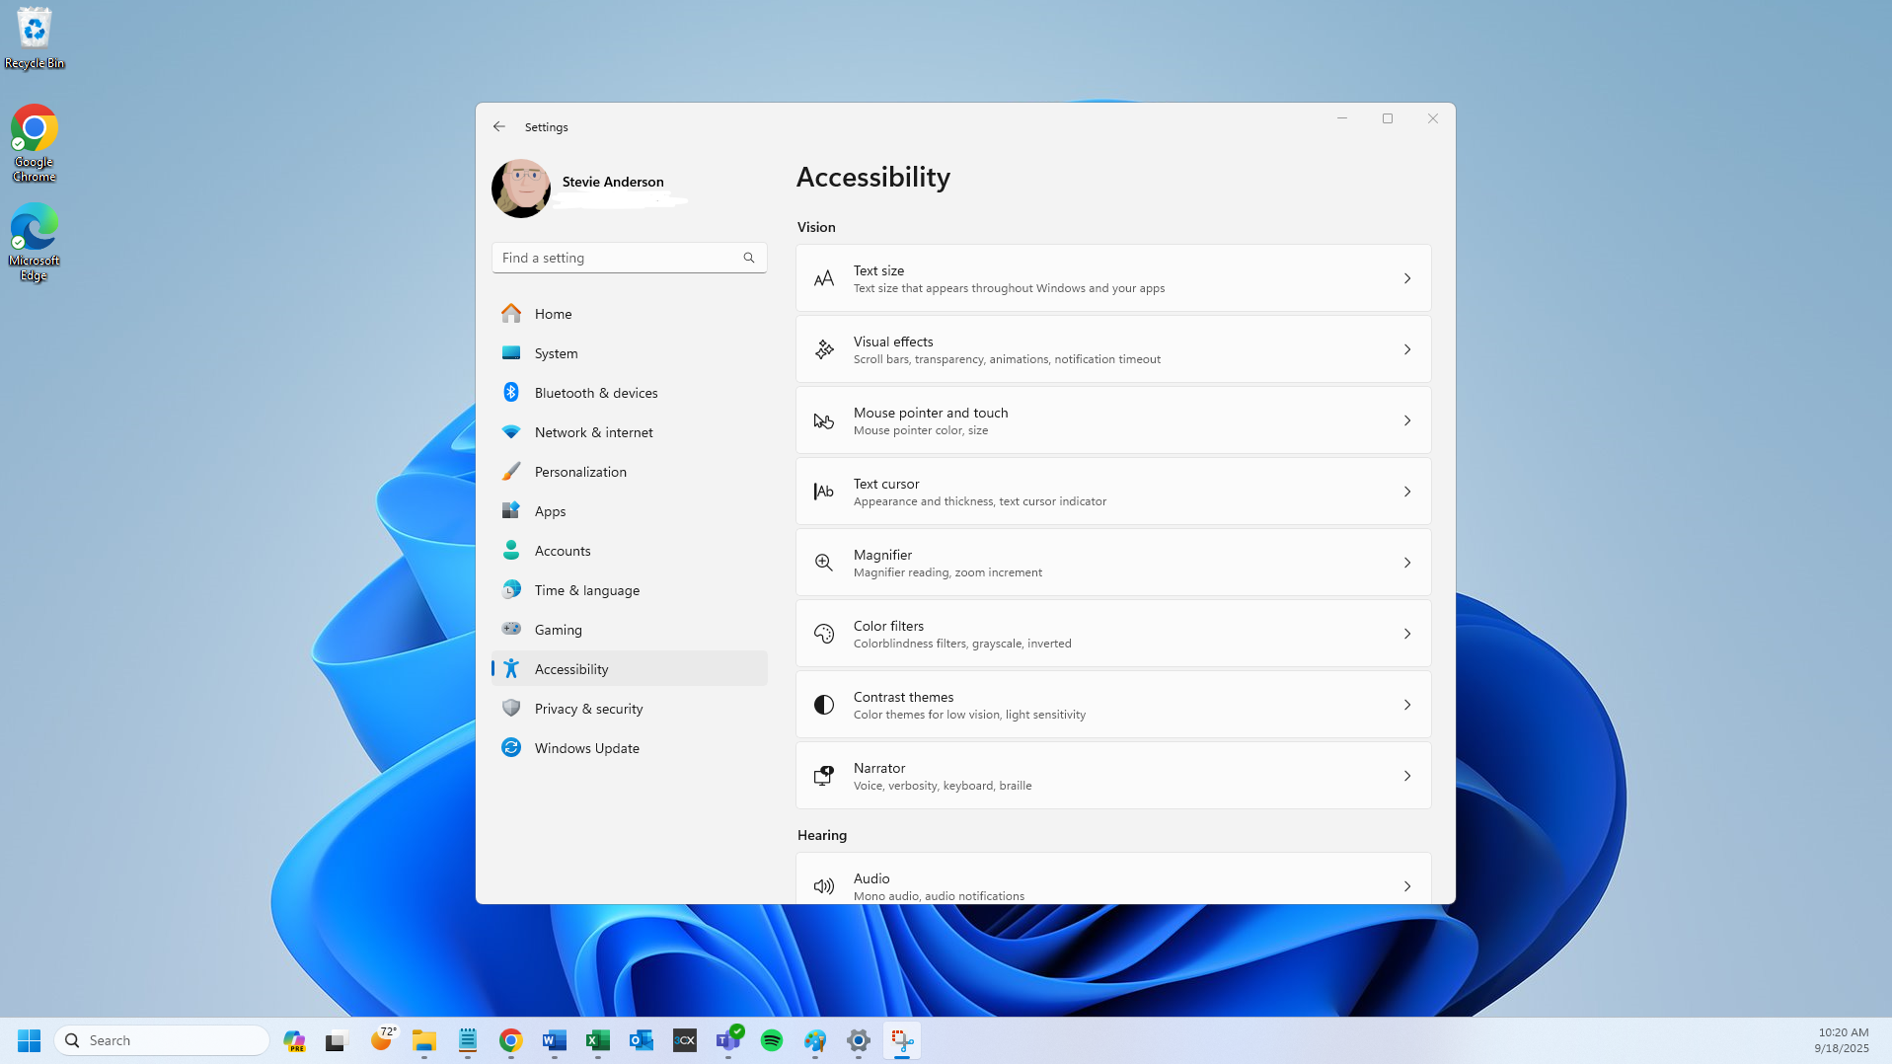Click the Mouse pointer and touch icon
This screenshot has width=1892, height=1064.
pos(823,421)
